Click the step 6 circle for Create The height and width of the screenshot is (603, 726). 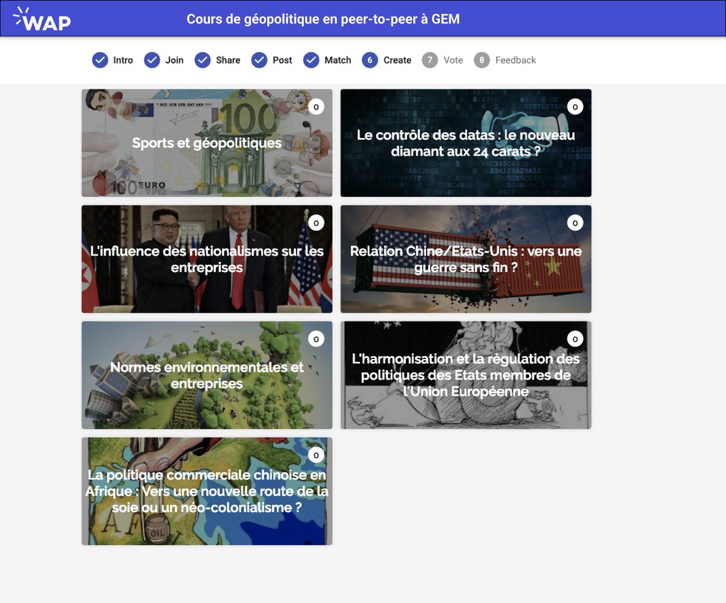(370, 60)
